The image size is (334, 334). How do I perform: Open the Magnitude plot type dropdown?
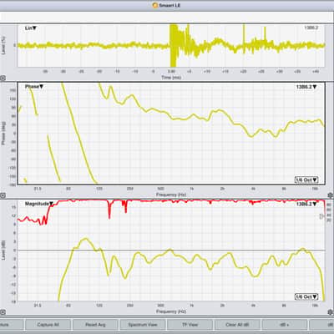point(39,204)
